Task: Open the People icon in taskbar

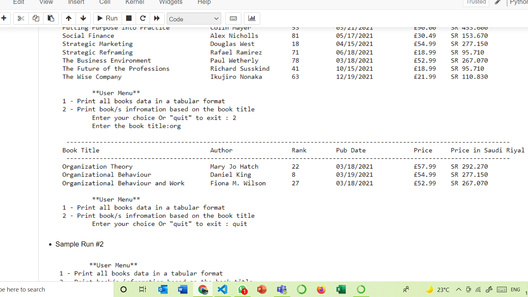Action: click(406, 289)
